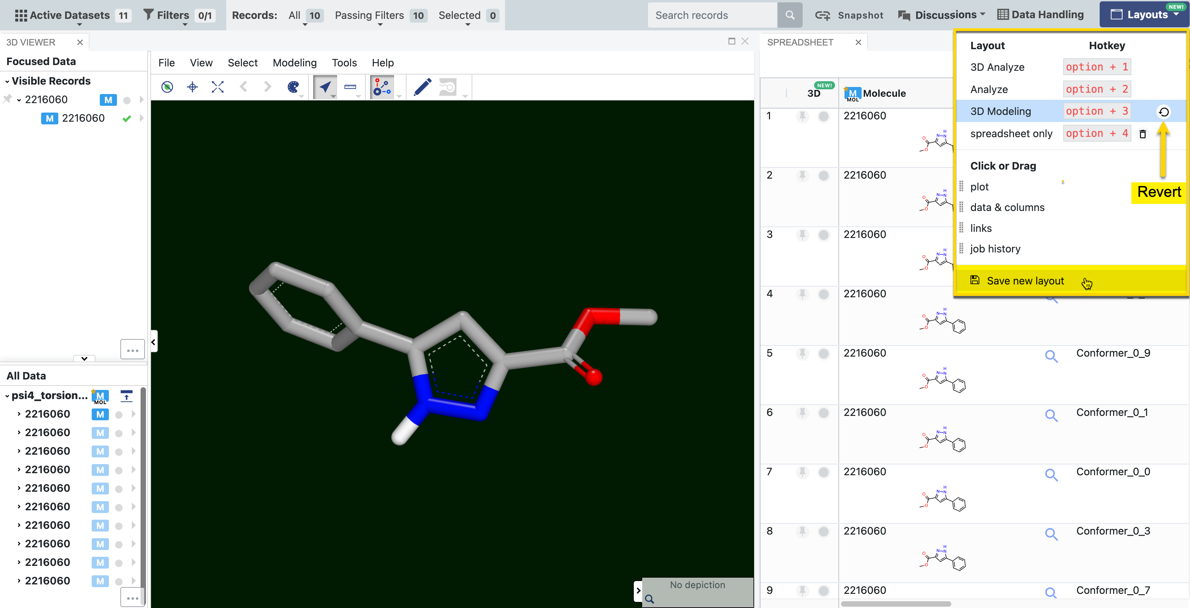Viewport: 1190px width, 608px height.
Task: Open the All records dropdown
Action: coord(306,15)
